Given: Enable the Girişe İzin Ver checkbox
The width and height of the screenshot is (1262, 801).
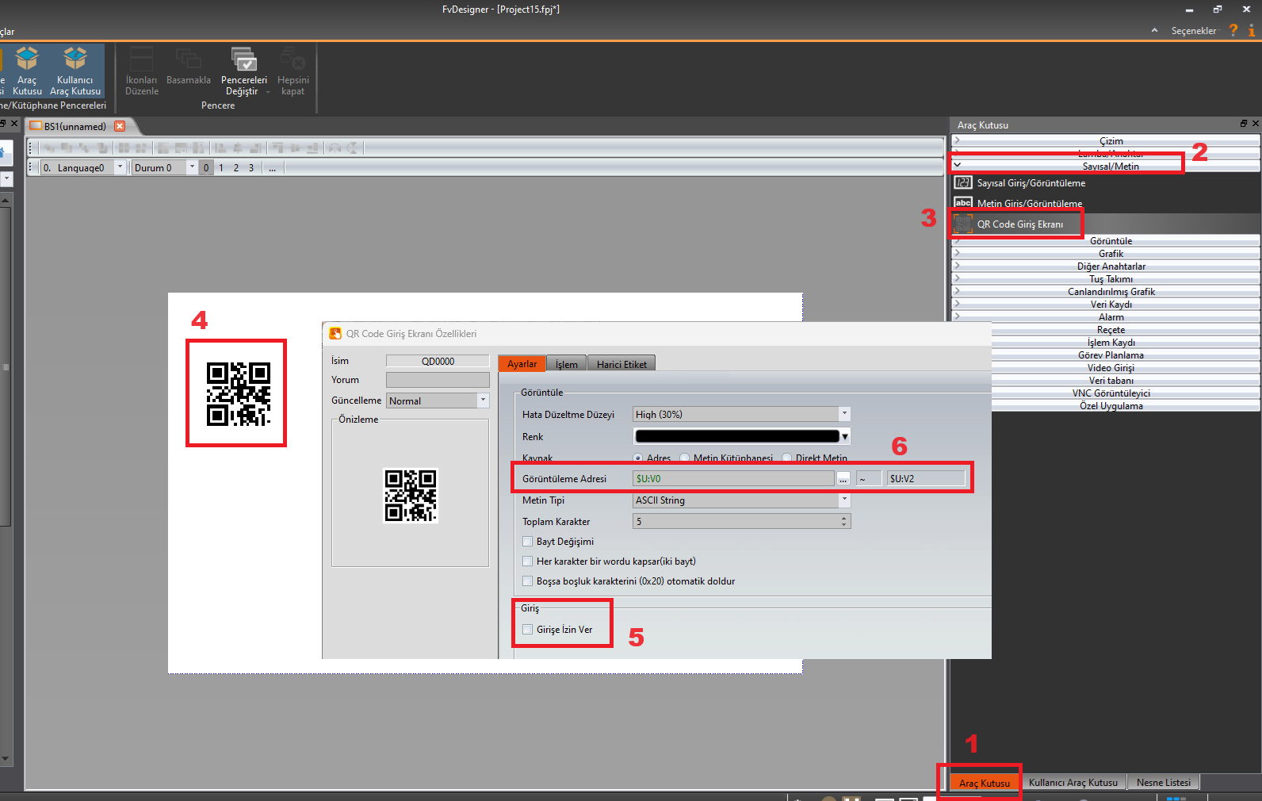Looking at the screenshot, I should click(528, 630).
